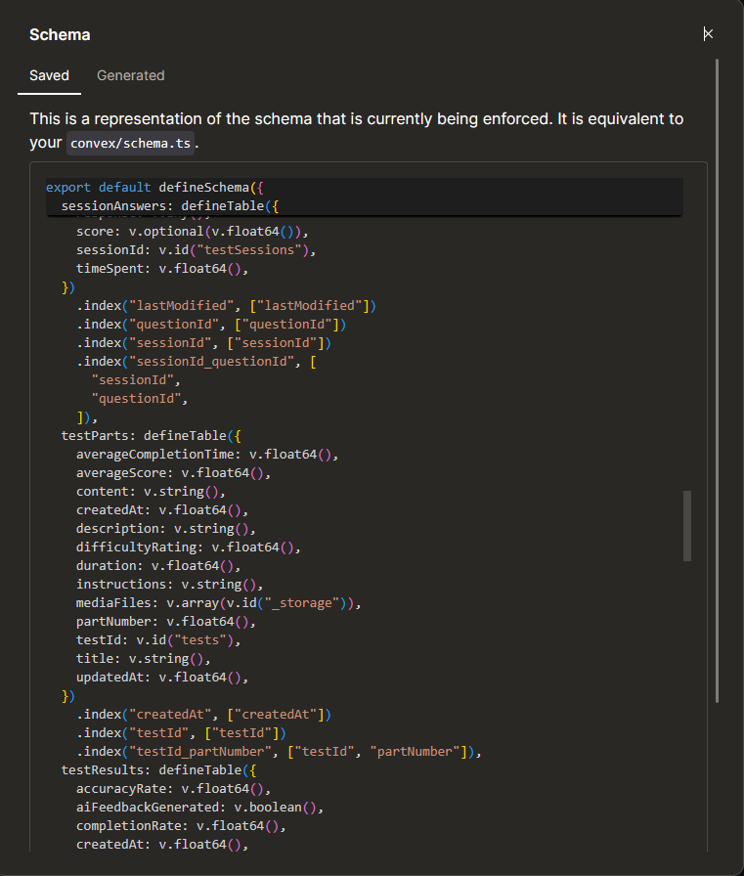Click the difficultyRating field line
The image size is (744, 876).
(188, 547)
